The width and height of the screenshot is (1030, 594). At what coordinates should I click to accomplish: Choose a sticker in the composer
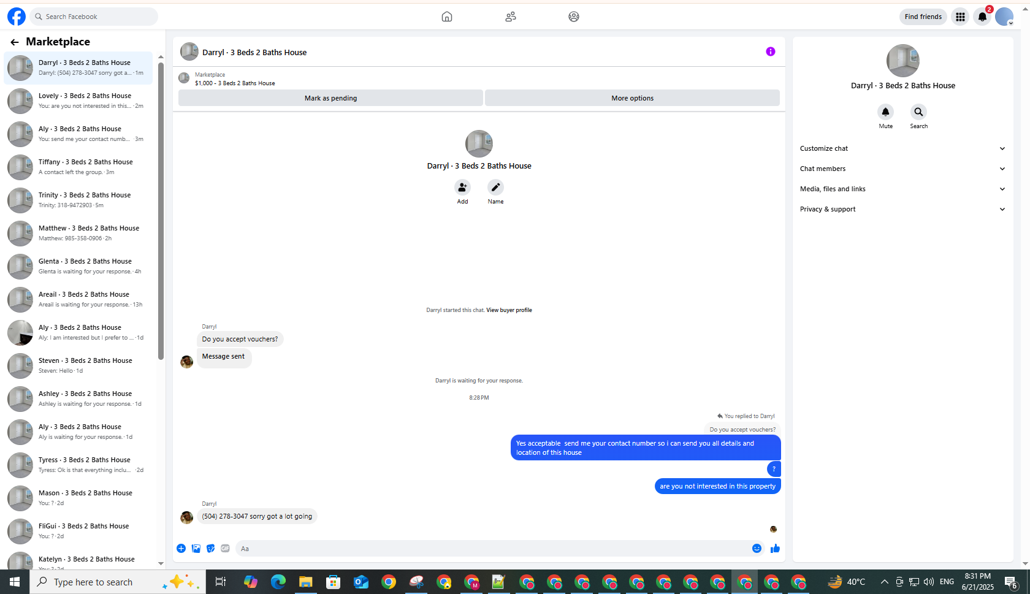pos(211,549)
